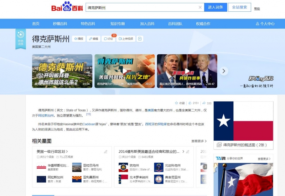The width and height of the screenshot is (285, 196).
Task: Open the 弗吉尼亚州 entry
Action: [171, 179]
